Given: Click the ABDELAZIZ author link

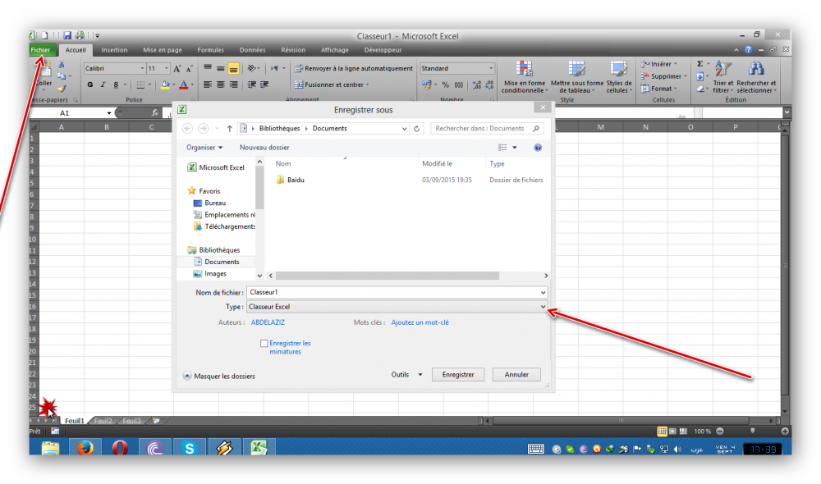Looking at the screenshot, I should [x=268, y=322].
